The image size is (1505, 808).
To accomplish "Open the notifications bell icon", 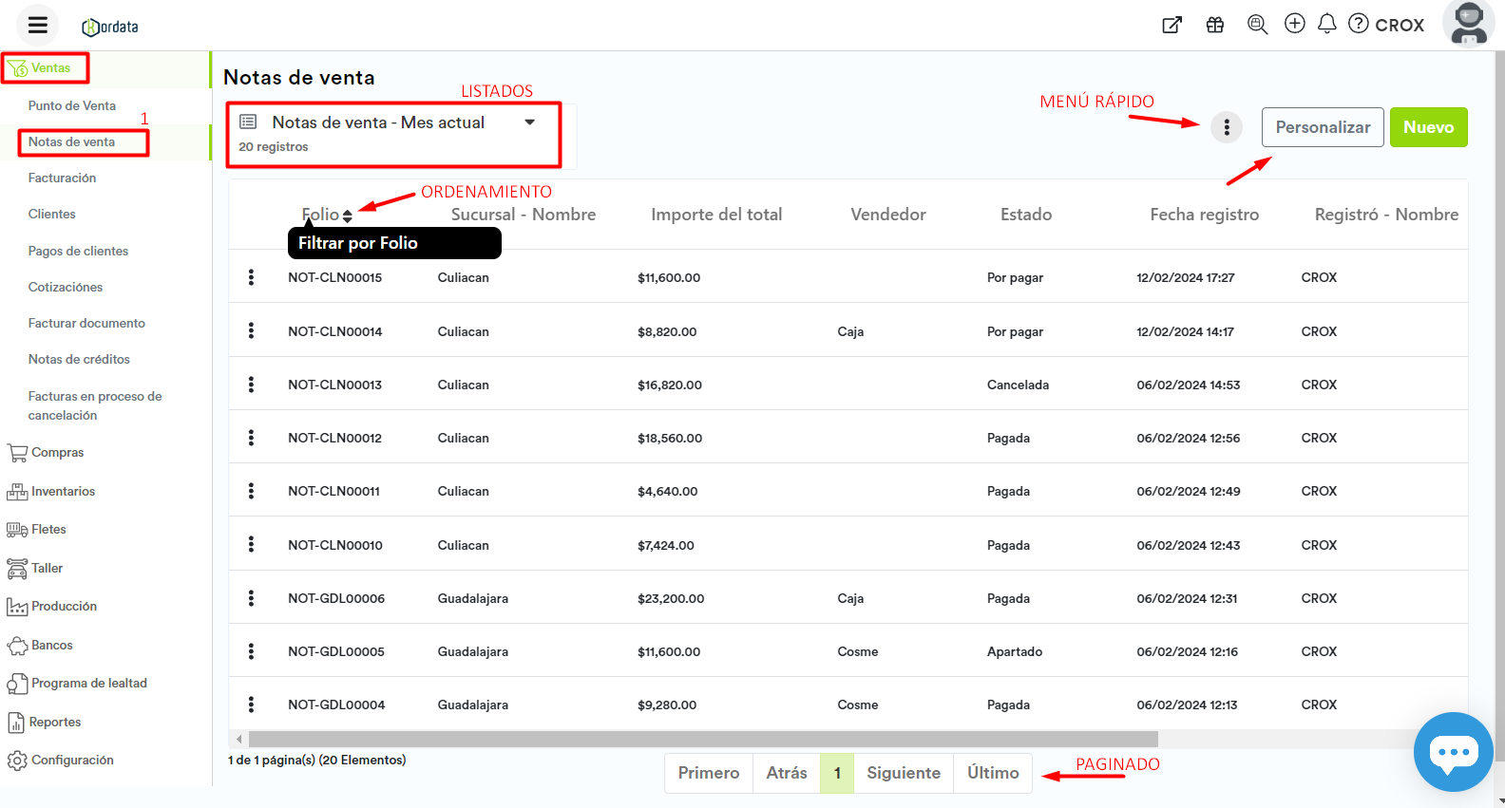I will pyautogui.click(x=1327, y=24).
